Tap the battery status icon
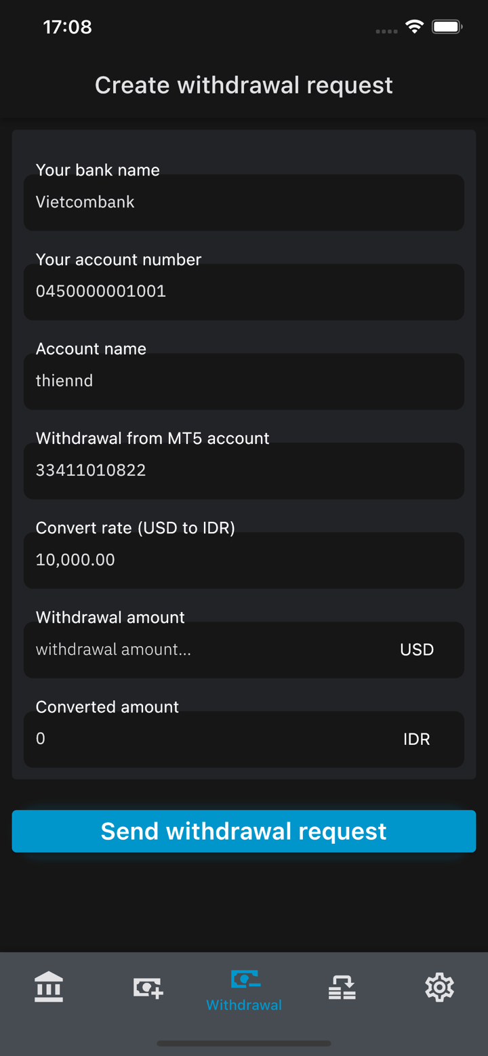This screenshot has width=488, height=1056. pyautogui.click(x=447, y=27)
